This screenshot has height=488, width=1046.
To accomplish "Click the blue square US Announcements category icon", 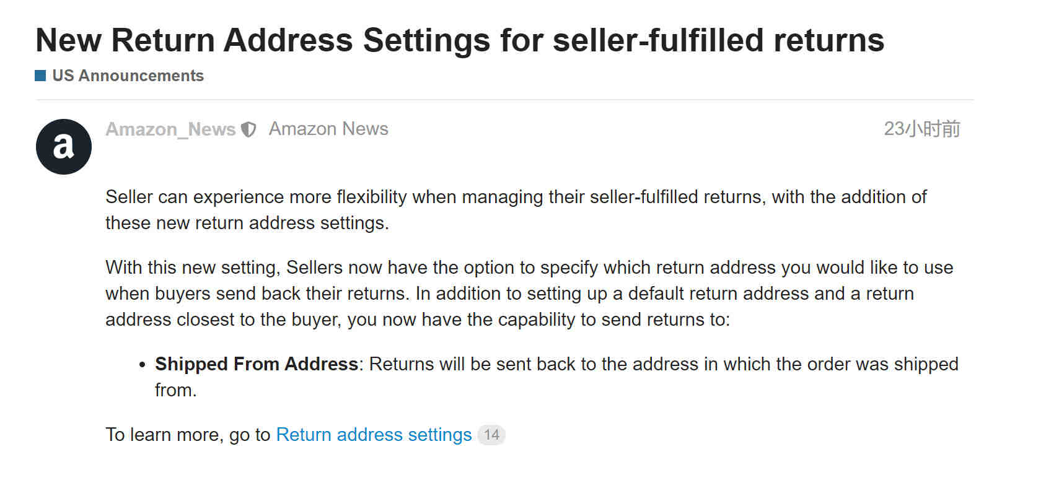I will coord(40,76).
